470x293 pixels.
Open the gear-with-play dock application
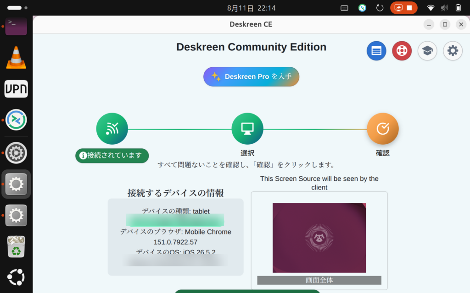coord(16,153)
